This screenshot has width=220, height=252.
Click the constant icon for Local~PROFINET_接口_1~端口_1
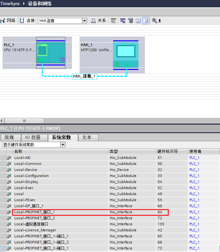click(x=9, y=236)
